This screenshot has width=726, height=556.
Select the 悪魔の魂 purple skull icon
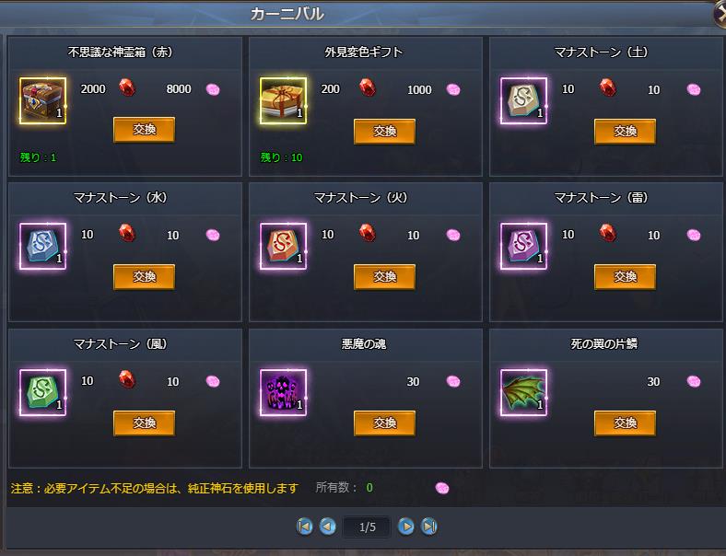[x=283, y=392]
